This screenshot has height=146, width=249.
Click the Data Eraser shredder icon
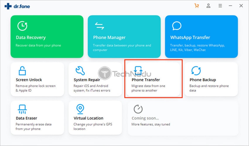click(22, 109)
